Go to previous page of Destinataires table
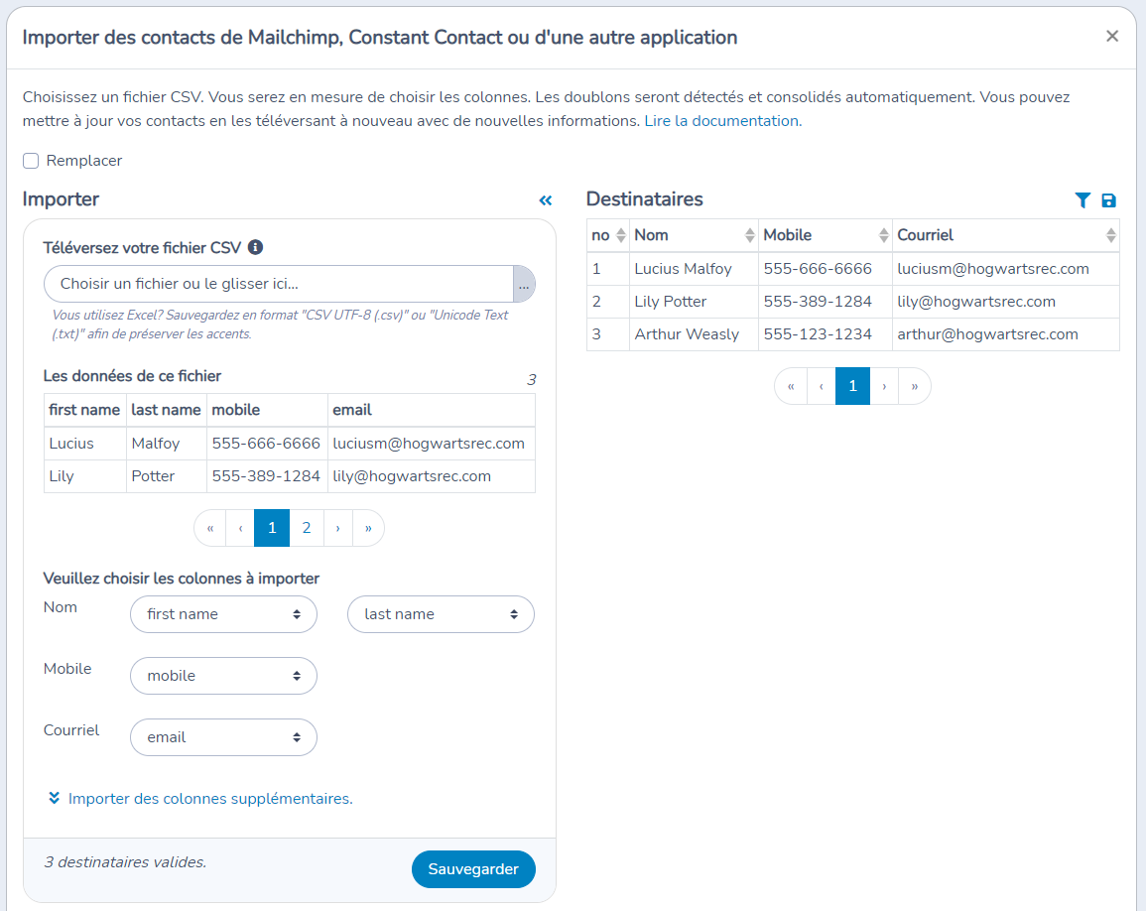This screenshot has height=911, width=1146. pos(822,386)
